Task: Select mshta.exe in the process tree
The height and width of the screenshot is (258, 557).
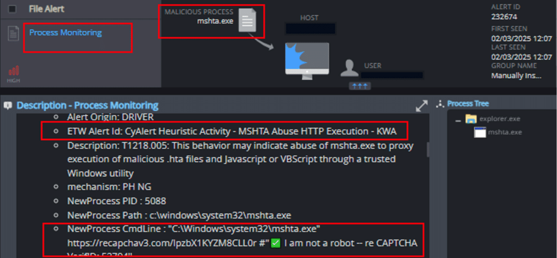Action: point(505,133)
